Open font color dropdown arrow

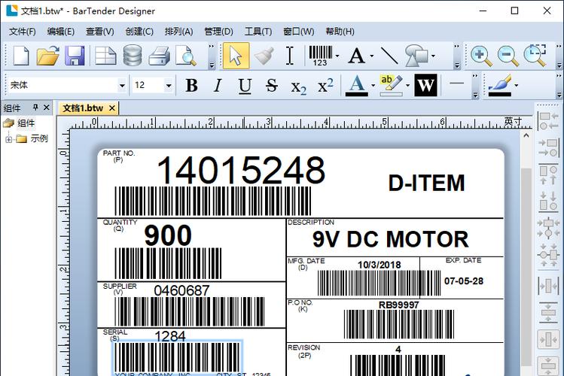point(373,86)
